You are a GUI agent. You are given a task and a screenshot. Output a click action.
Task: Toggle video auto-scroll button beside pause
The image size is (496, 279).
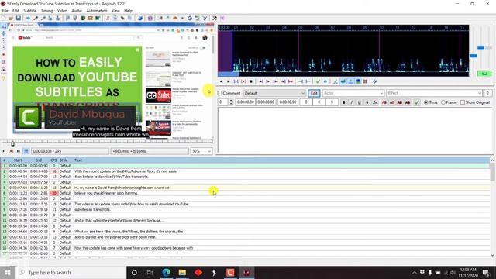[x=26, y=151]
